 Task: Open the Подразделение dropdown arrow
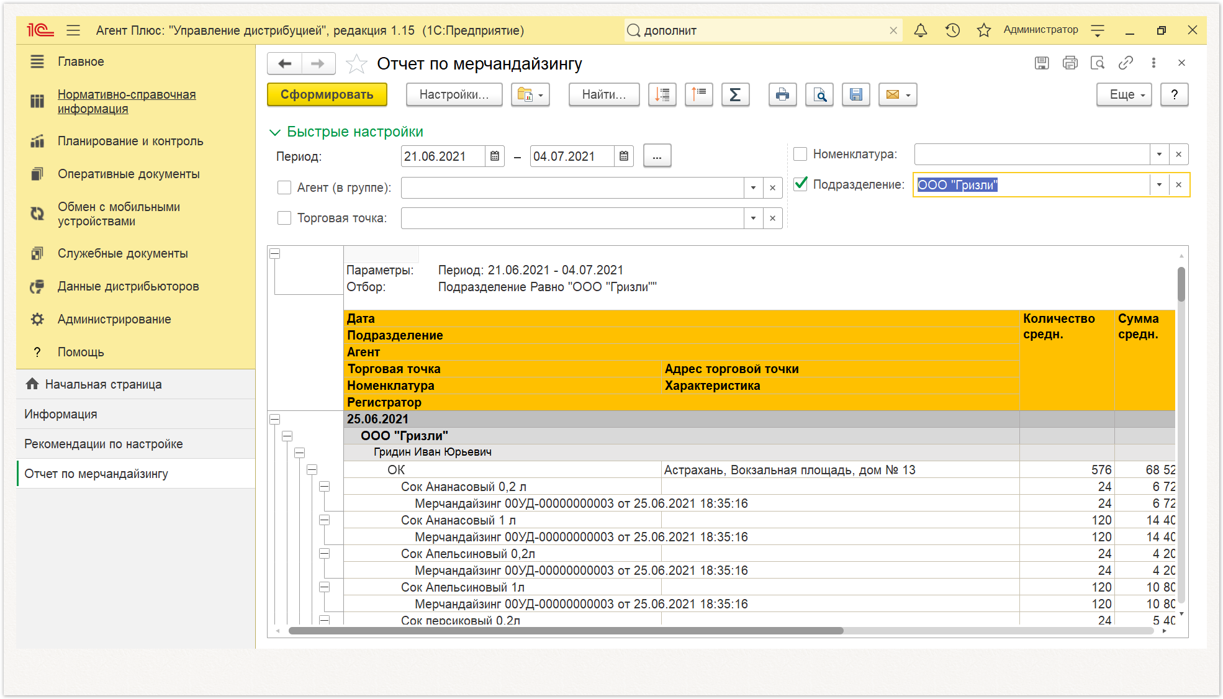(1159, 185)
